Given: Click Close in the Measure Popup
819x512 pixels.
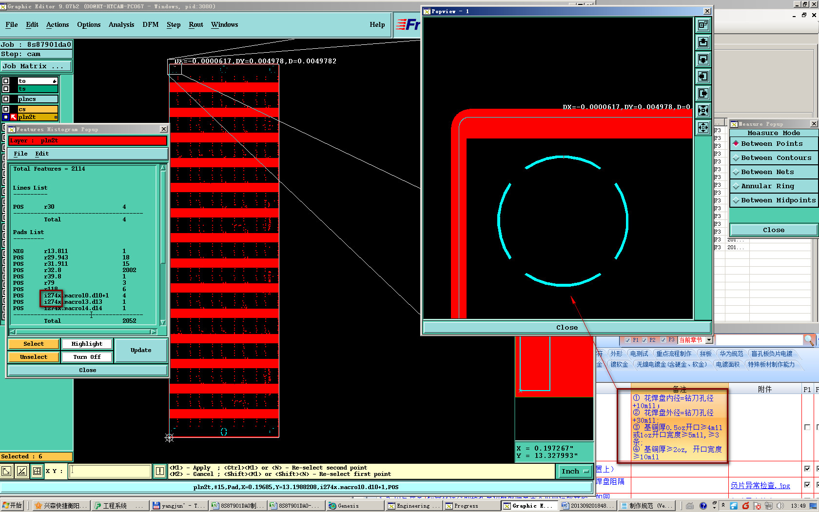Looking at the screenshot, I should click(773, 230).
